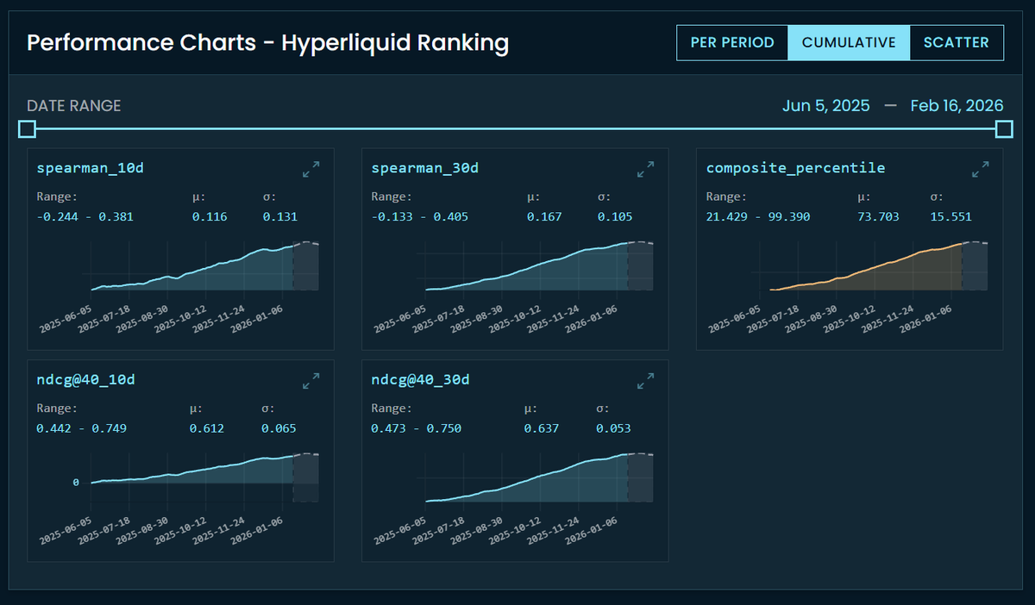Click the date range start handle

28,129
